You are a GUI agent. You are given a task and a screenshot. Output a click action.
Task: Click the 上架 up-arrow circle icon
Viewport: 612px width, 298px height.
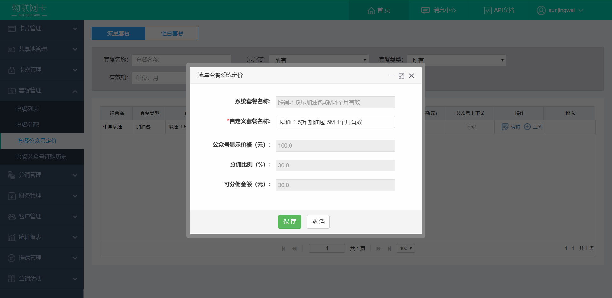click(527, 127)
